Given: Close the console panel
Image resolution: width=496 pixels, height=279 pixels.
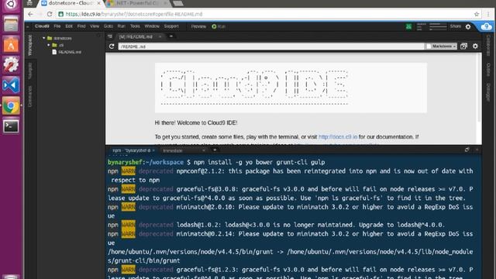Looking at the screenshot, I should coord(477,150).
